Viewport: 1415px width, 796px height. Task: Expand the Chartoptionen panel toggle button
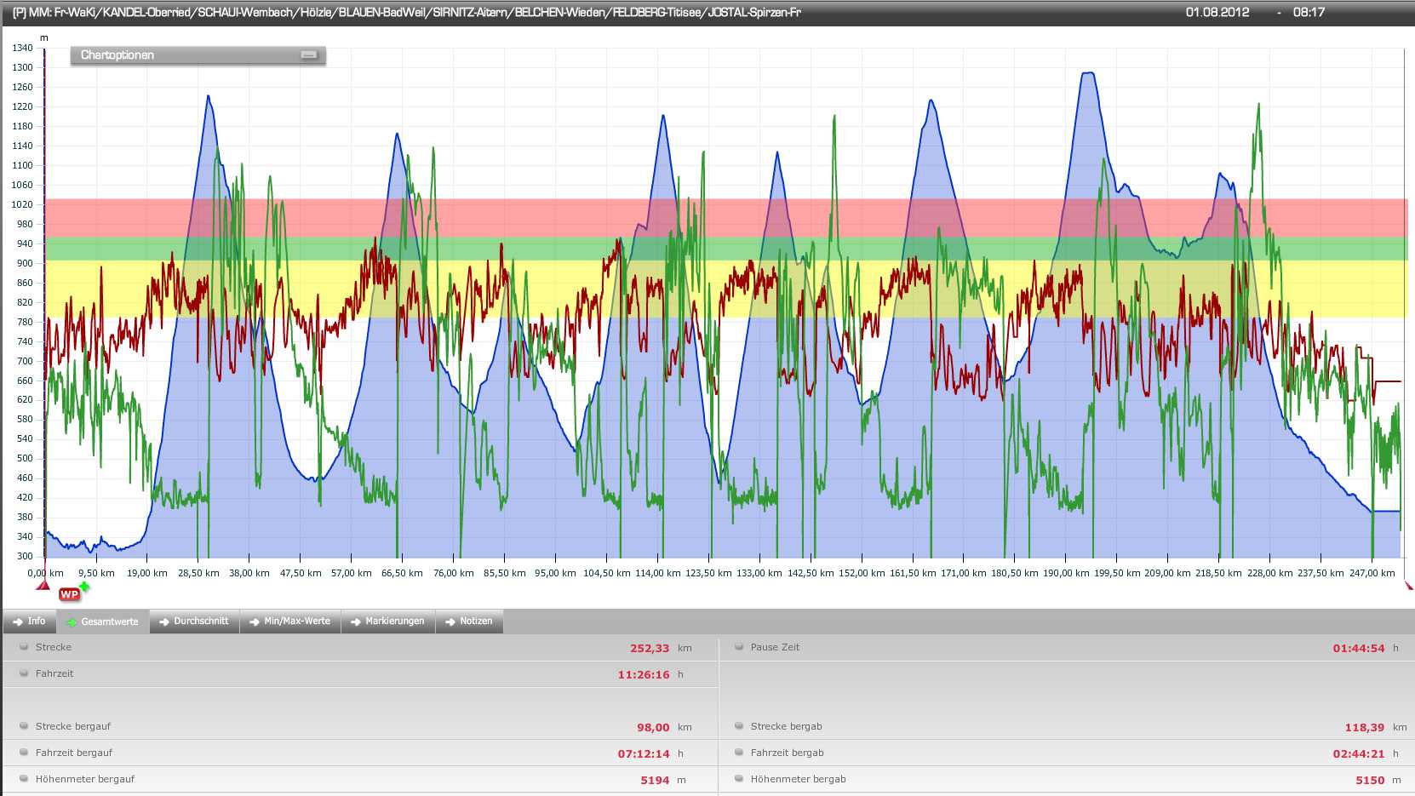(309, 55)
